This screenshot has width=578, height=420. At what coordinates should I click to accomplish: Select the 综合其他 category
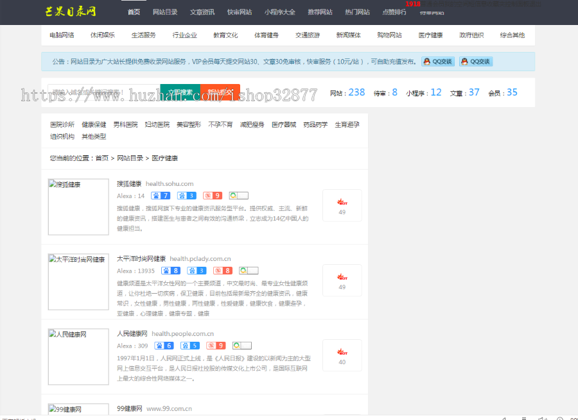coord(512,35)
